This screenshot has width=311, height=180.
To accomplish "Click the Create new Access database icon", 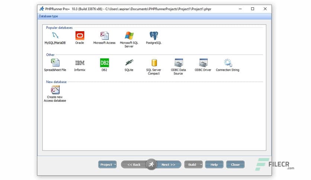I will pyautogui.click(x=55, y=90).
